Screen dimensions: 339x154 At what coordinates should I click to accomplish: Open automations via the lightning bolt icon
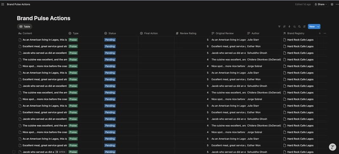[x=289, y=27]
